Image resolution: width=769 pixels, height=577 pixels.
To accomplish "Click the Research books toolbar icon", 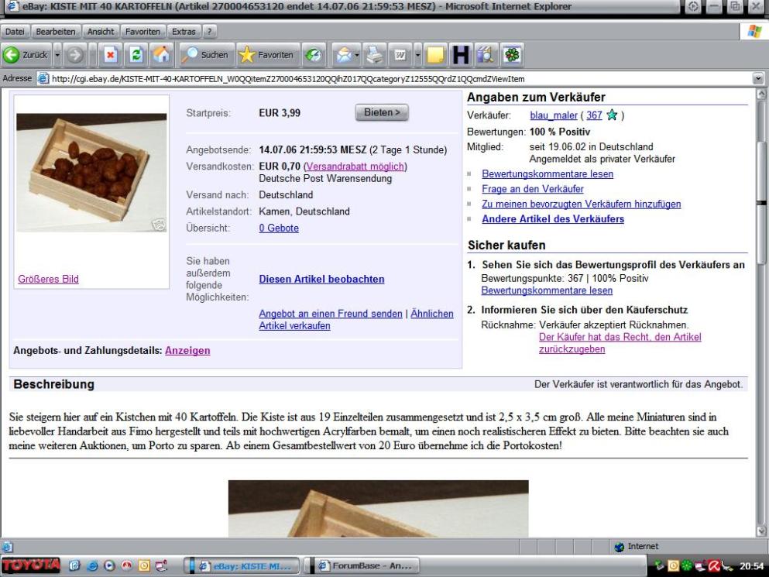I will pyautogui.click(x=486, y=55).
